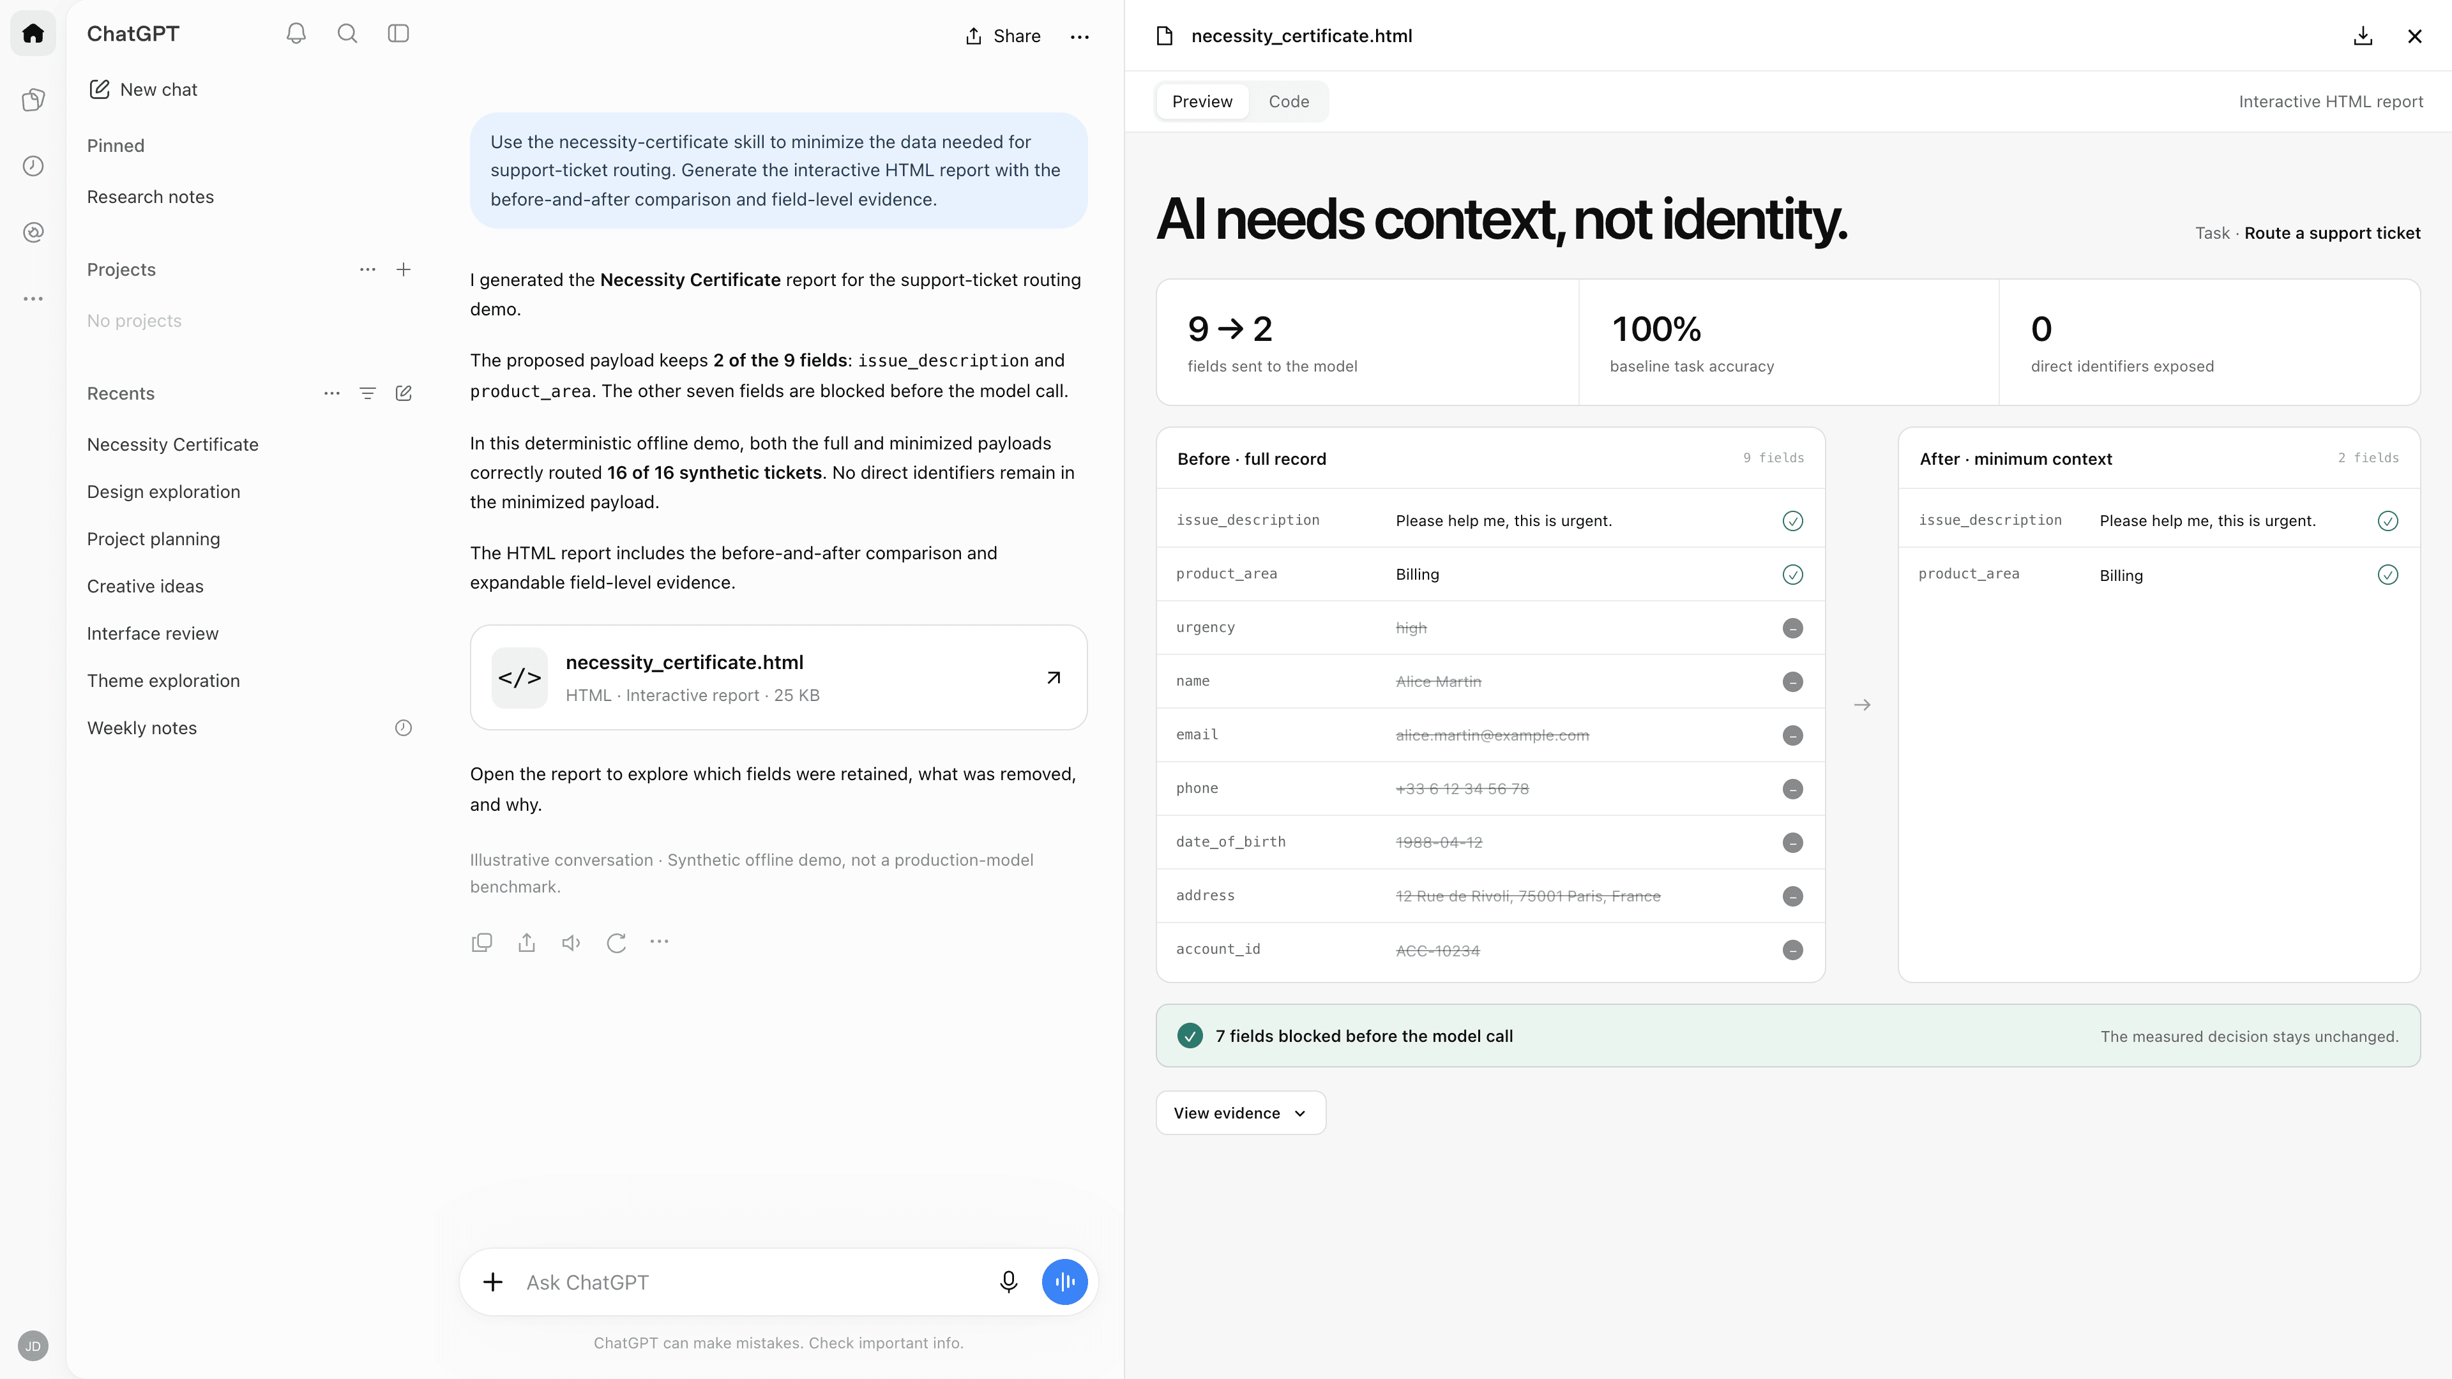Go to the home icon in rail
The width and height of the screenshot is (2452, 1379).
click(x=33, y=33)
